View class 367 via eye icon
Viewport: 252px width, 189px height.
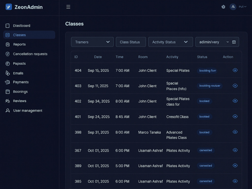[x=235, y=150]
